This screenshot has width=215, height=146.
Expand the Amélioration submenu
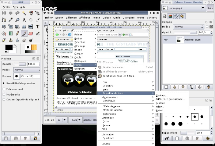point(126,97)
